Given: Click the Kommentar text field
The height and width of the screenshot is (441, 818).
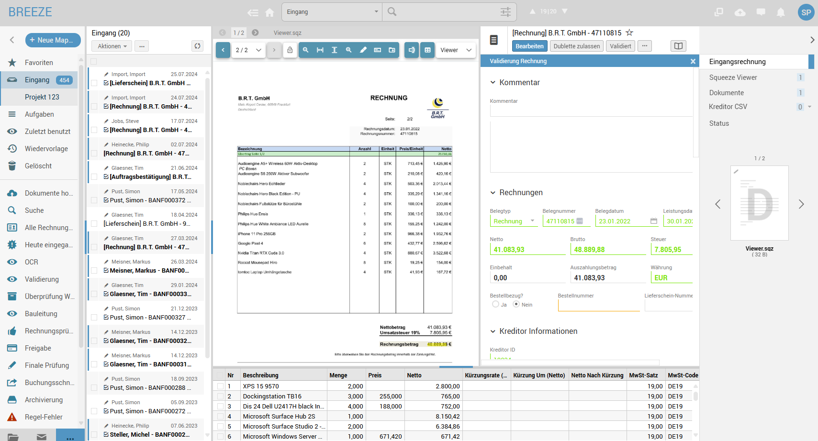Looking at the screenshot, I should (591, 110).
